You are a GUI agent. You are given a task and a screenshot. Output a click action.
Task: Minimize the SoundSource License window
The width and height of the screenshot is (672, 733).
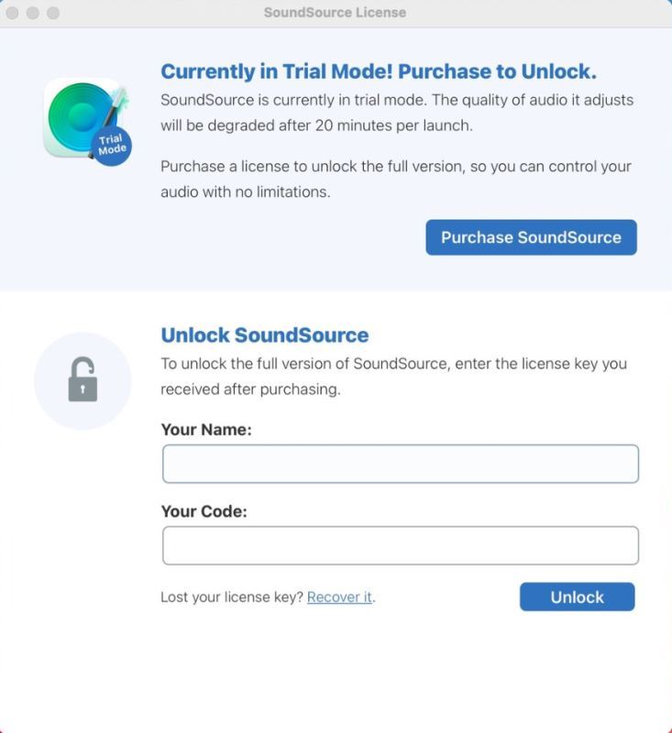pyautogui.click(x=33, y=13)
